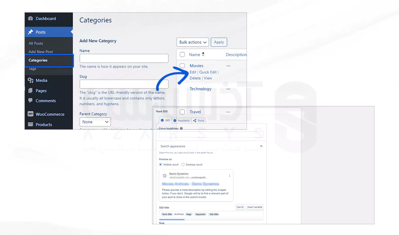Screen dimensions: 399x235
Task: Click the Name column header
Action: point(195,55)
